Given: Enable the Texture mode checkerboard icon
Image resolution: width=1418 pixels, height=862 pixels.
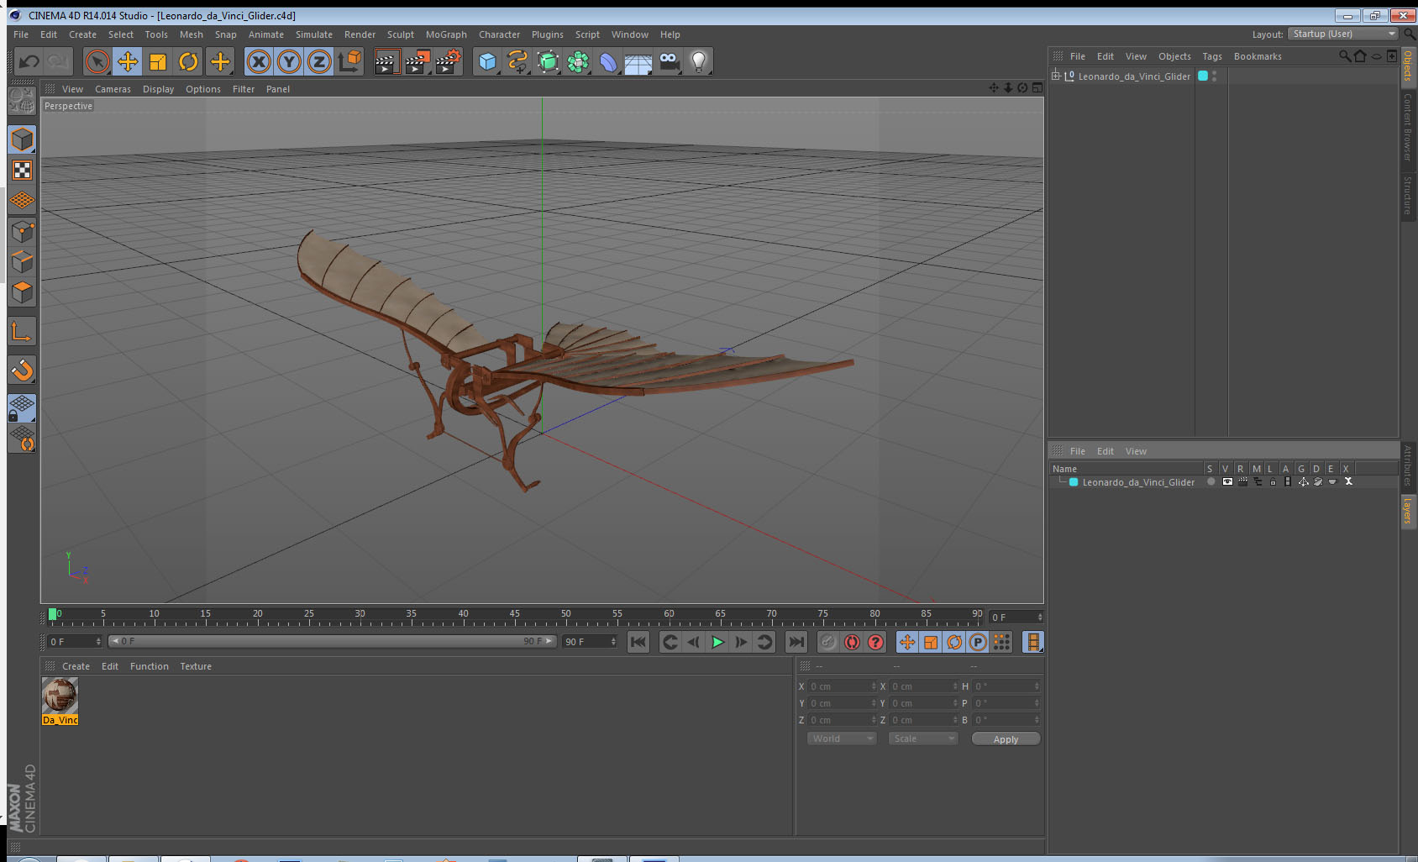Looking at the screenshot, I should pyautogui.click(x=22, y=171).
